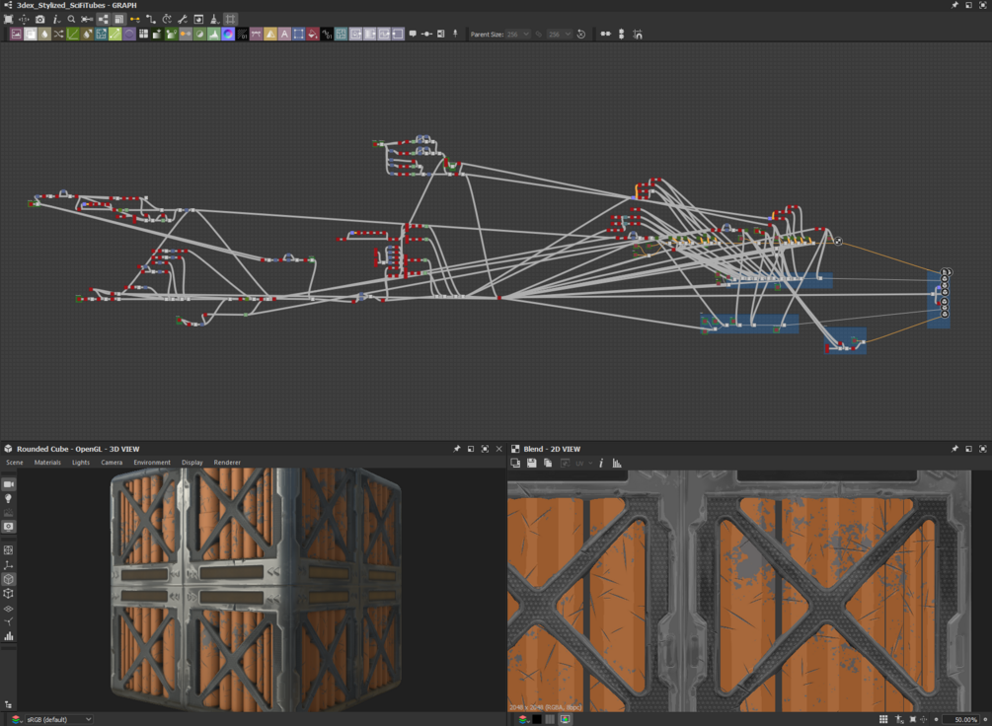Click the magnifier search icon in graph toolbar
Image resolution: width=992 pixels, height=726 pixels.
[x=72, y=19]
